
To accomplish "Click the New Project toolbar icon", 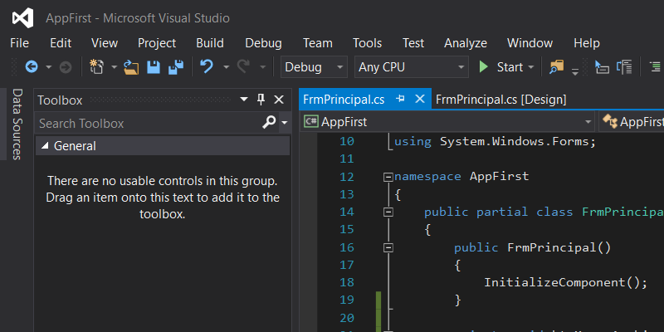I will pos(97,67).
